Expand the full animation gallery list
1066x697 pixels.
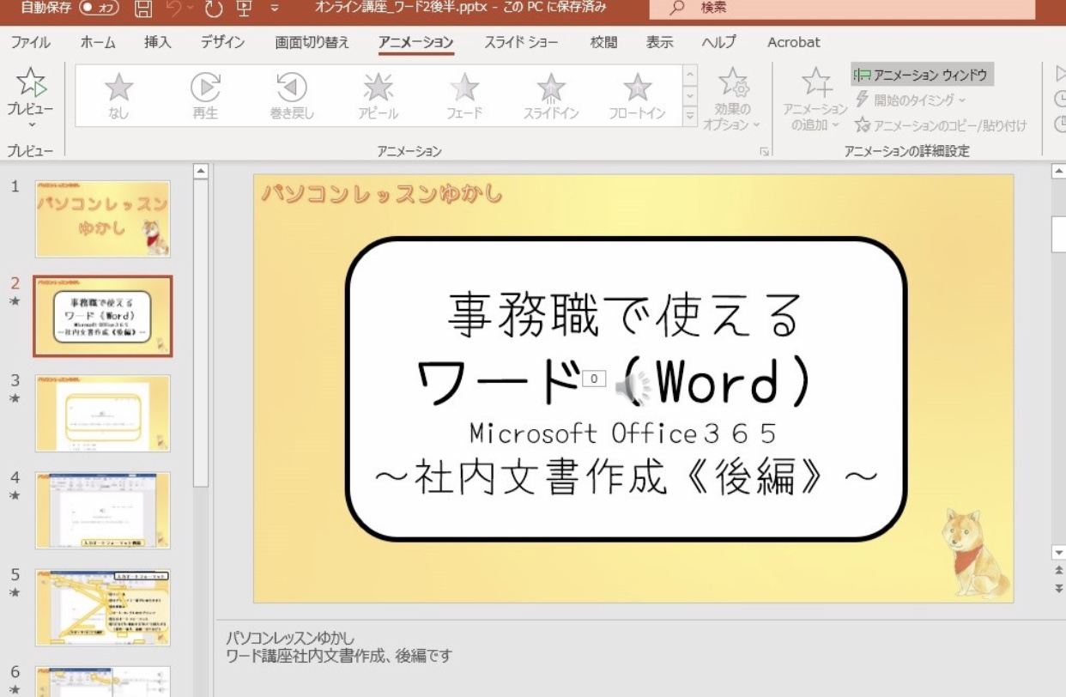690,116
